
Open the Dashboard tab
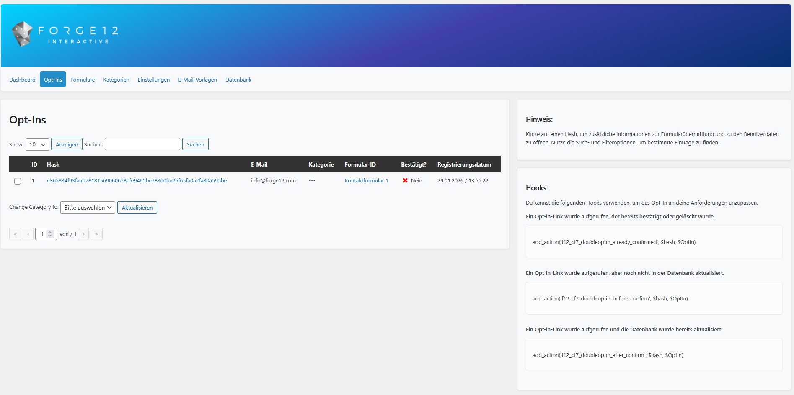(x=22, y=80)
